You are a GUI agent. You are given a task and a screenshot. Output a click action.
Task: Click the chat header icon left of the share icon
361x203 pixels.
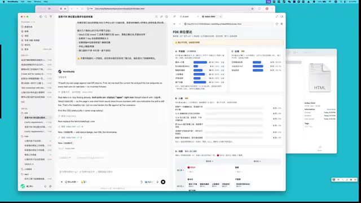pyautogui.click(x=156, y=16)
